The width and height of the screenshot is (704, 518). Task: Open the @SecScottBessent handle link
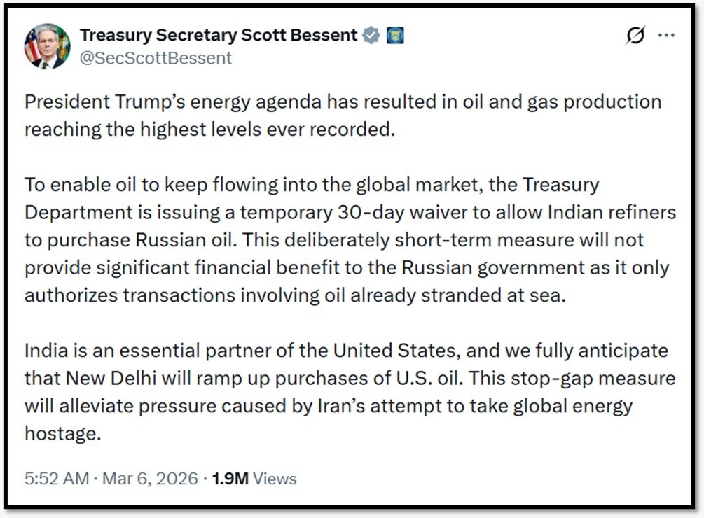click(x=156, y=57)
